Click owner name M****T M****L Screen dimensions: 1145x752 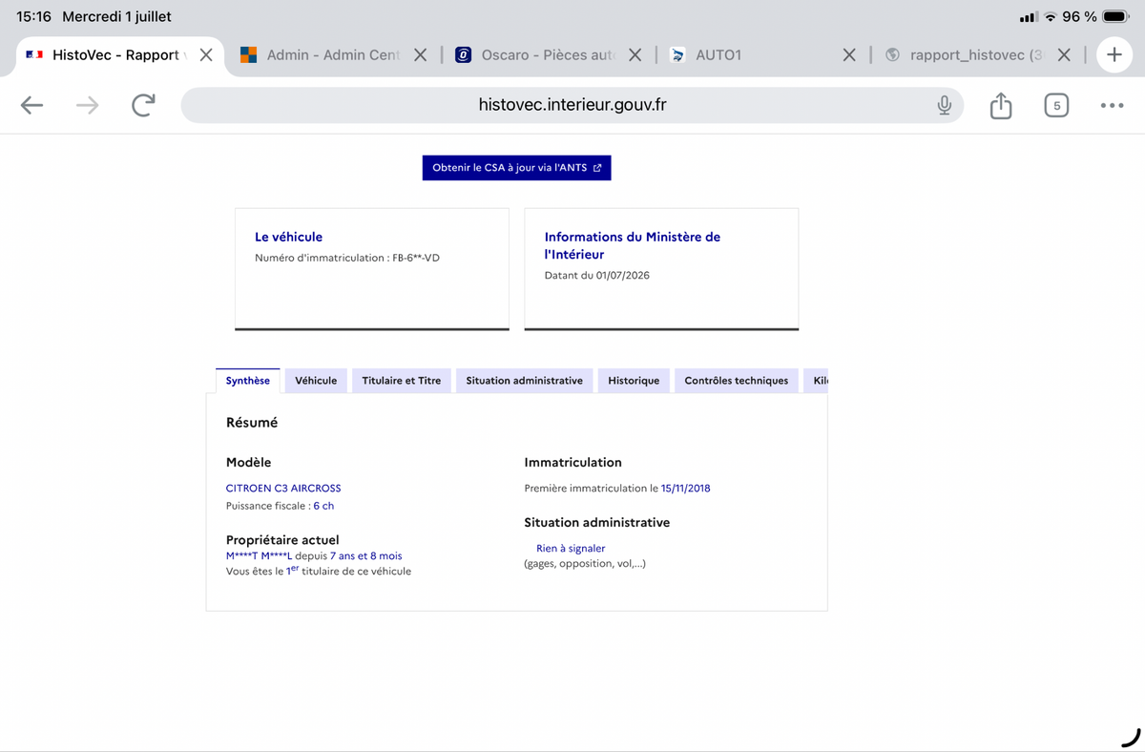259,555
